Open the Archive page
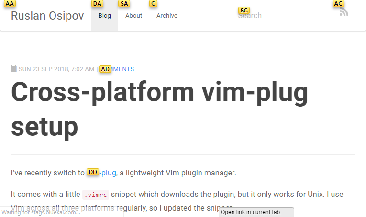The height and width of the screenshot is (217, 366). [x=167, y=16]
